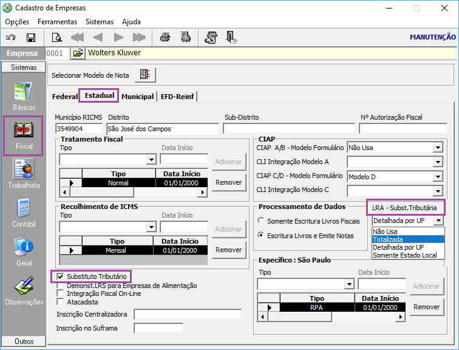Click Remover in Específico São Paulo section
Viewport: 459px width, 350px height.
[426, 307]
